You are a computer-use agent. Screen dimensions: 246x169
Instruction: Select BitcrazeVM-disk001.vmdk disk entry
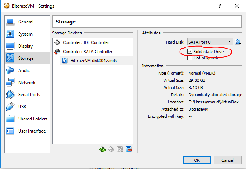(x=94, y=60)
